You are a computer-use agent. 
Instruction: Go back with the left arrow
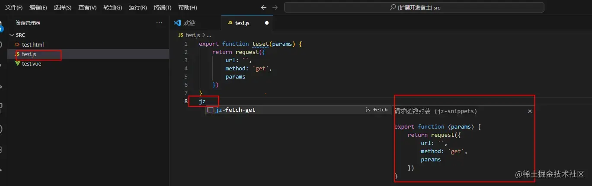tap(264, 8)
